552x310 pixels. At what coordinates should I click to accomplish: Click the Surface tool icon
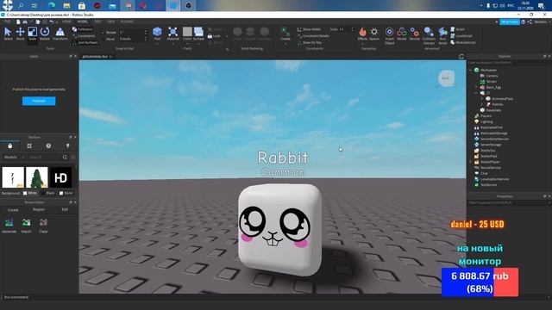pos(198,32)
